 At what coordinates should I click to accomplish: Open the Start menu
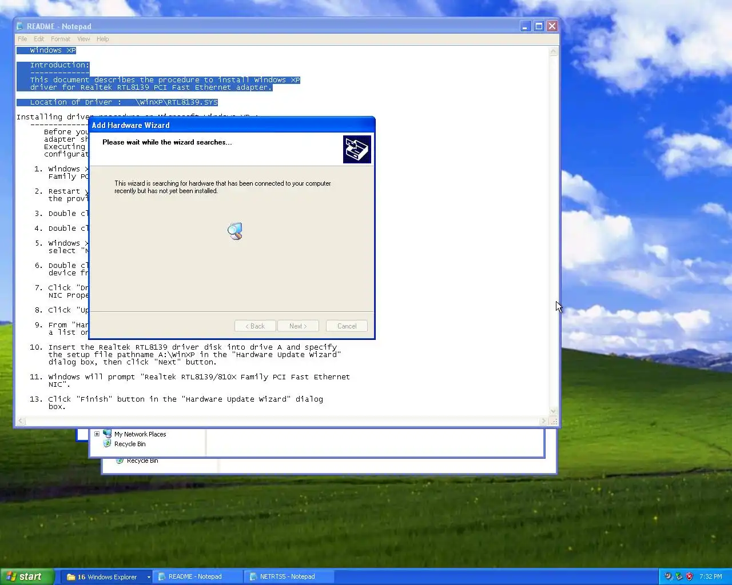click(27, 576)
